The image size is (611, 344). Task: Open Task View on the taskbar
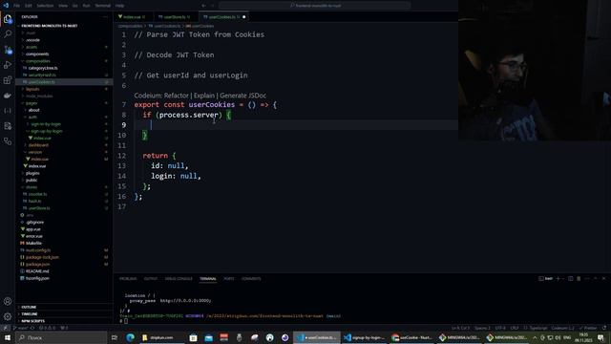[x=115, y=337]
